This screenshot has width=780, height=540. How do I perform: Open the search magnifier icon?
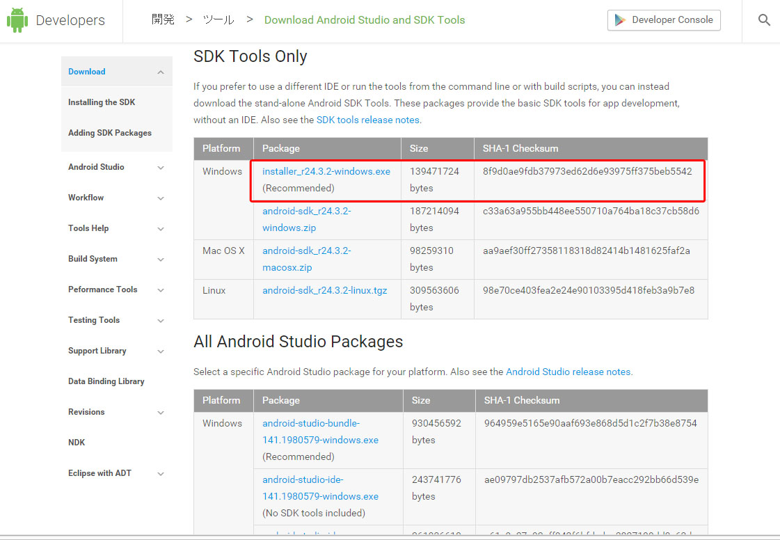click(764, 20)
